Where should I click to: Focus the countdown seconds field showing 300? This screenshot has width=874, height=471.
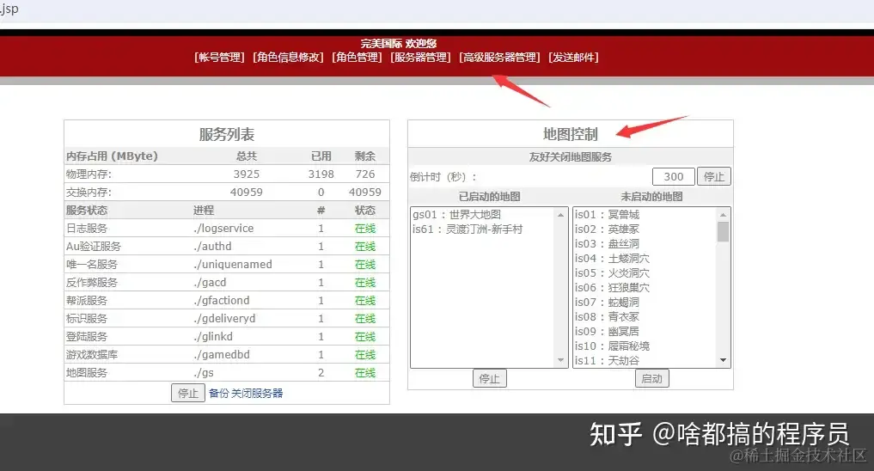(x=674, y=177)
